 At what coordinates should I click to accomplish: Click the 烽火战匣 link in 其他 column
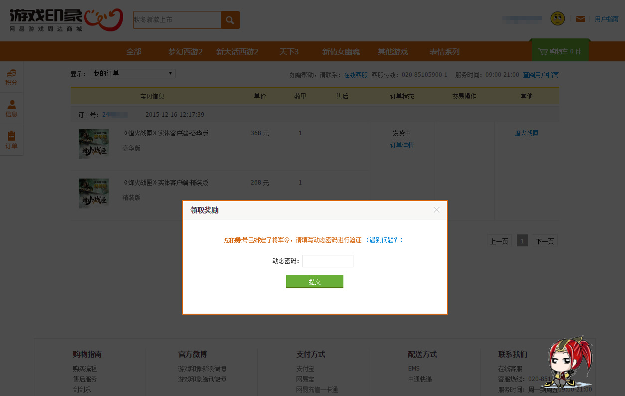tap(526, 133)
